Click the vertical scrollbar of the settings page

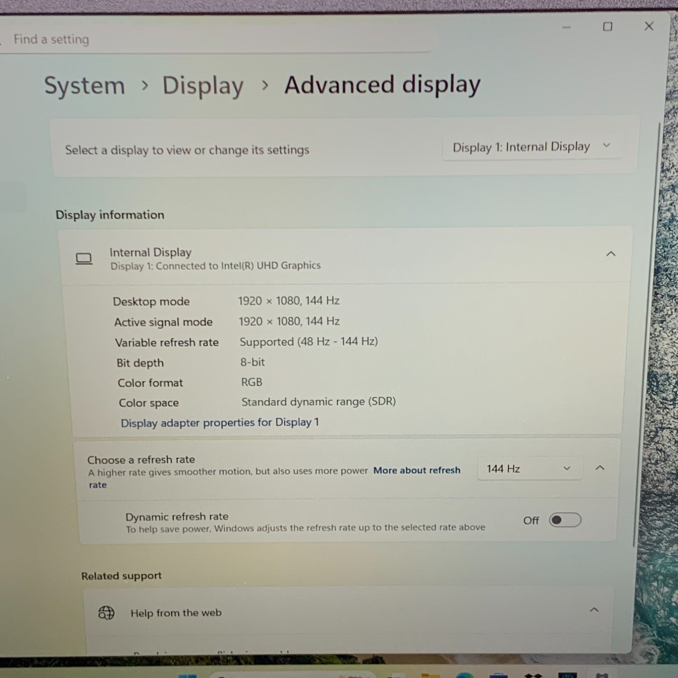coord(659,316)
